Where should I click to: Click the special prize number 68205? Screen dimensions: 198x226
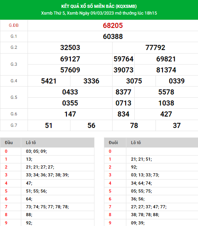[113, 26]
